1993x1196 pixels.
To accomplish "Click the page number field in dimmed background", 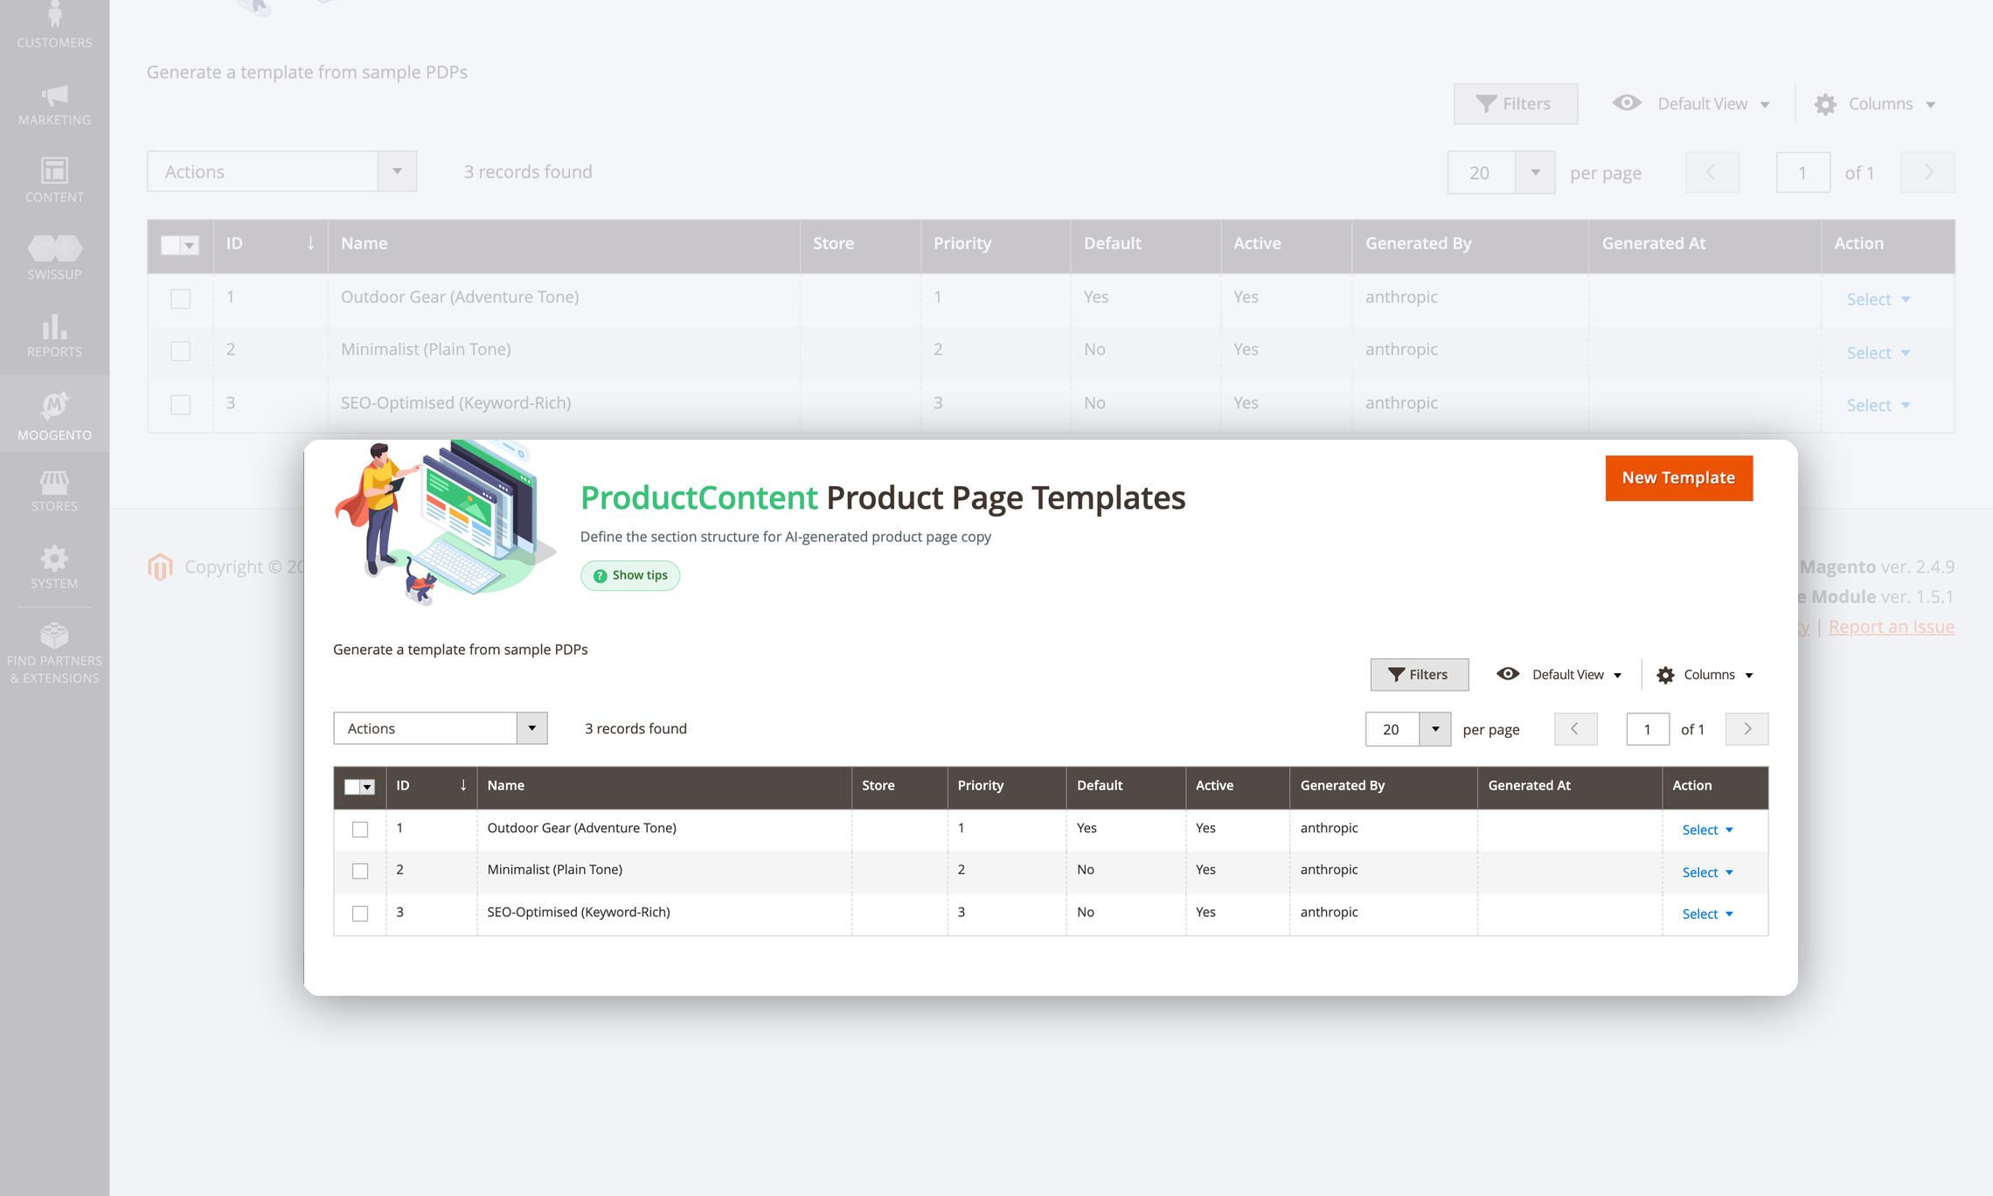I will (x=1803, y=172).
